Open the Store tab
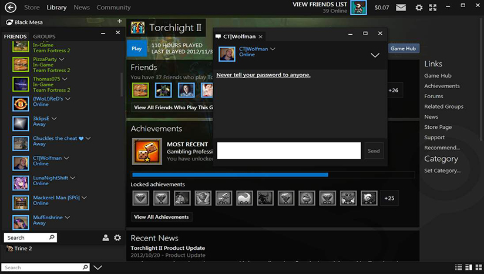The width and height of the screenshot is (484, 274). coord(32,8)
